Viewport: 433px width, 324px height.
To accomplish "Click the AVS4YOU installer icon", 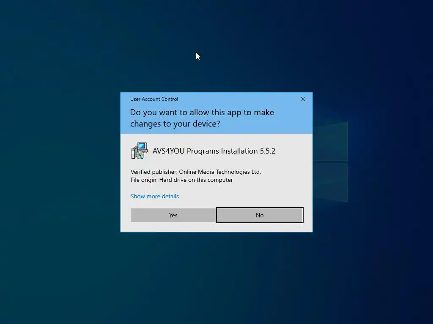I will (x=139, y=151).
